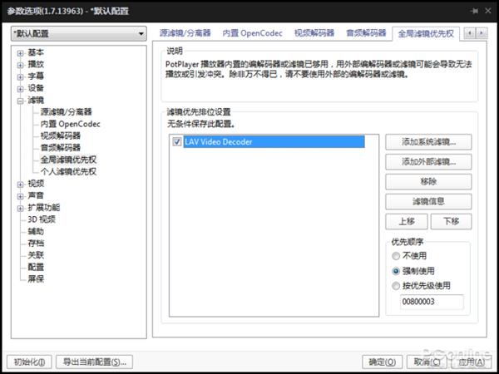Close the preferences dialog
The height and width of the screenshot is (374, 499).
[488, 11]
